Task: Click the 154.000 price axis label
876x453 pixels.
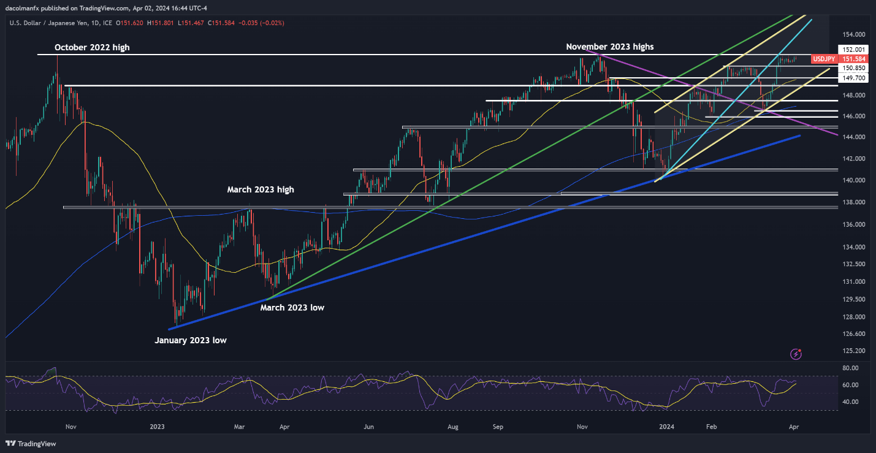Action: 853,34
